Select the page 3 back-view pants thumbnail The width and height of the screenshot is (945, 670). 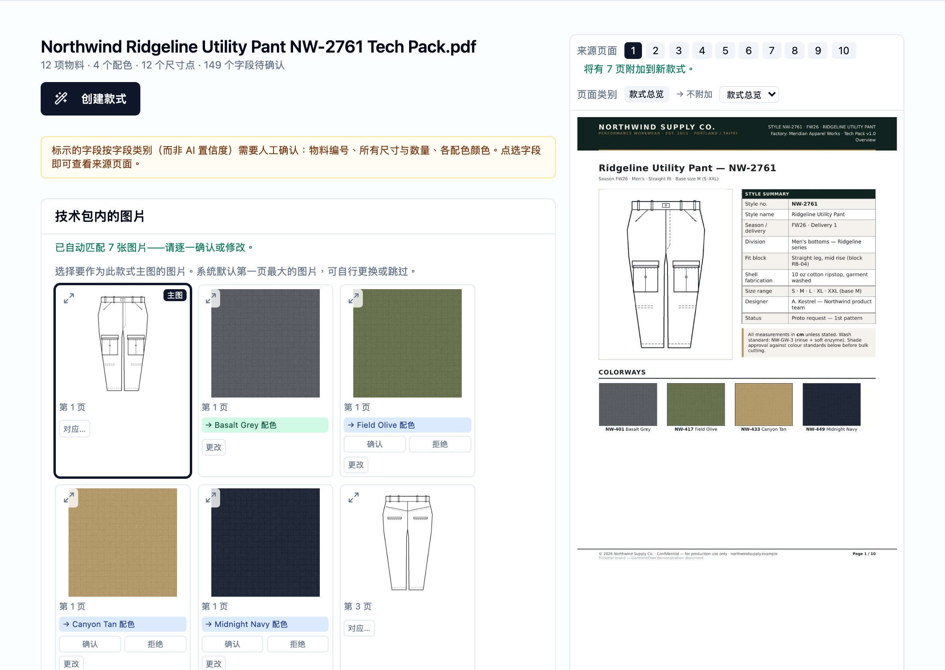(408, 543)
